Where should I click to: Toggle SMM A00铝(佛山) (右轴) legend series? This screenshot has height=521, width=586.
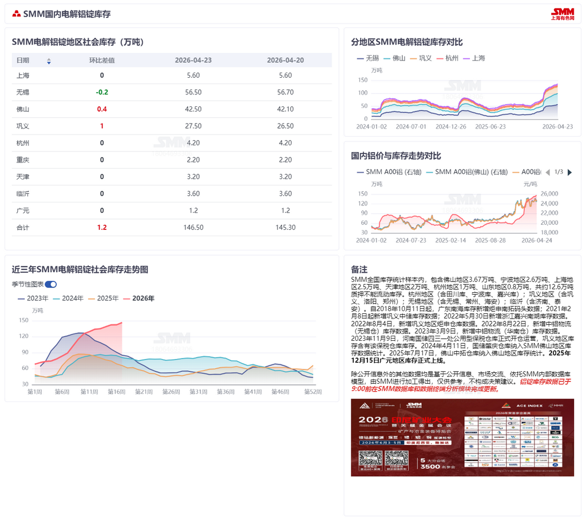click(x=467, y=172)
